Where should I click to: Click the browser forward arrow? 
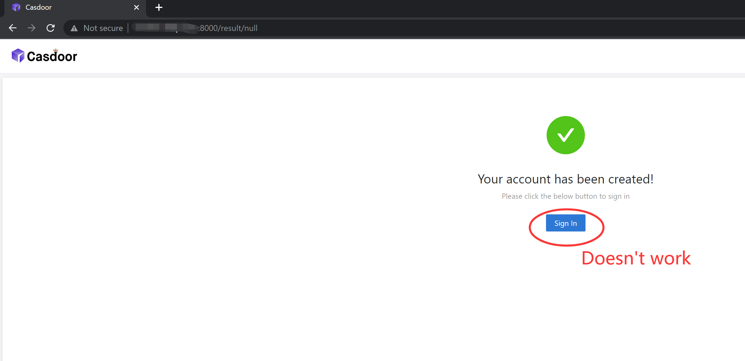click(32, 28)
